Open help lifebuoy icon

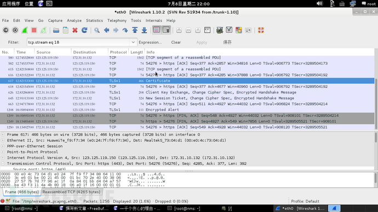[261, 30]
